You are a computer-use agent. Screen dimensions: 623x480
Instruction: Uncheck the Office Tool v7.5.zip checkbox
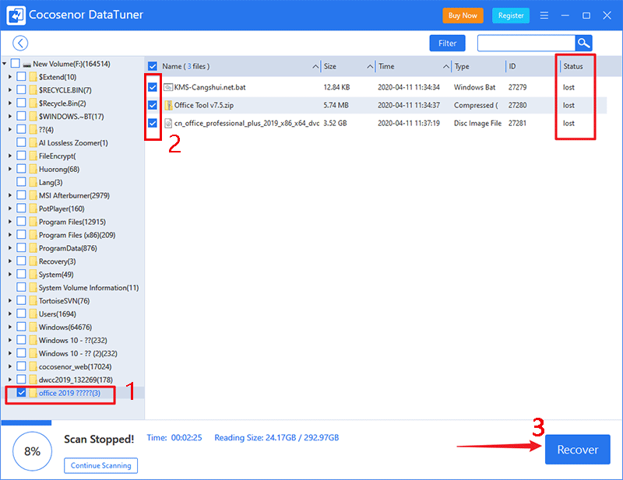coord(153,105)
